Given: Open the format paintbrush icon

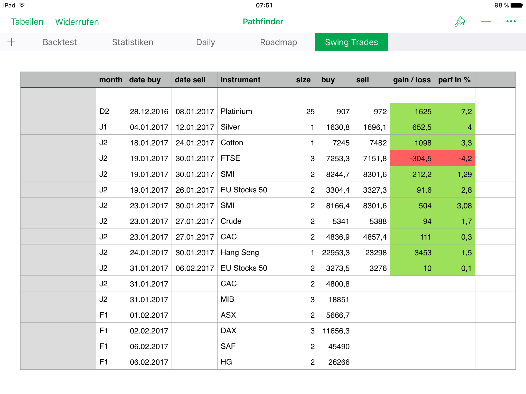Looking at the screenshot, I should (460, 22).
